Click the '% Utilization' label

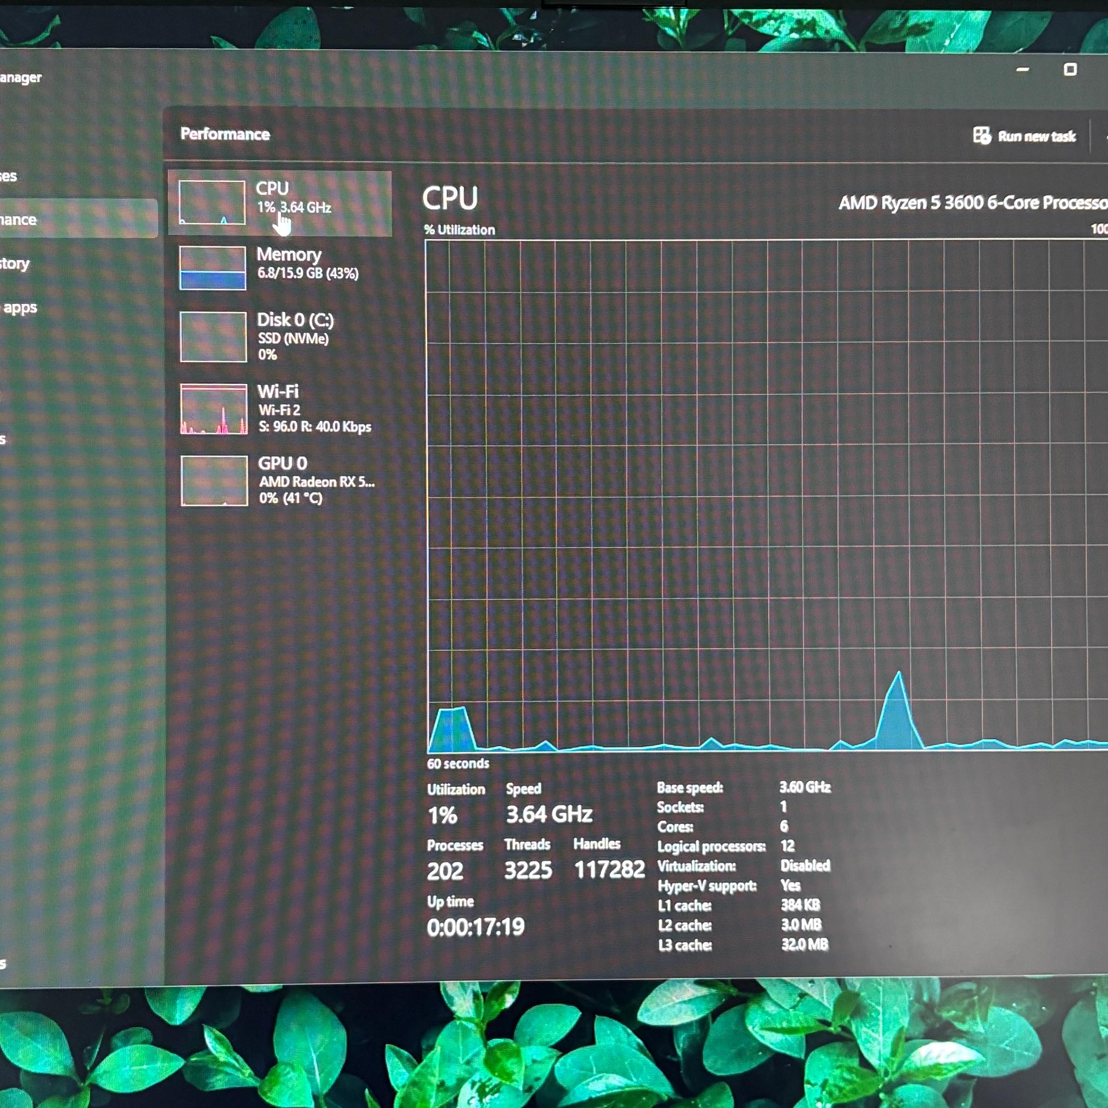[x=459, y=229]
